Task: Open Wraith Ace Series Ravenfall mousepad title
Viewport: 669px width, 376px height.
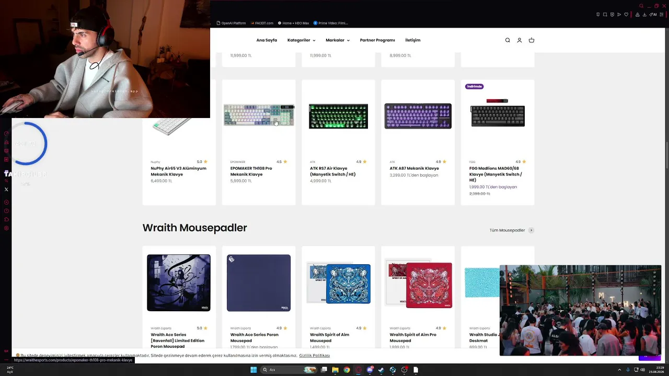Action: click(x=178, y=340)
